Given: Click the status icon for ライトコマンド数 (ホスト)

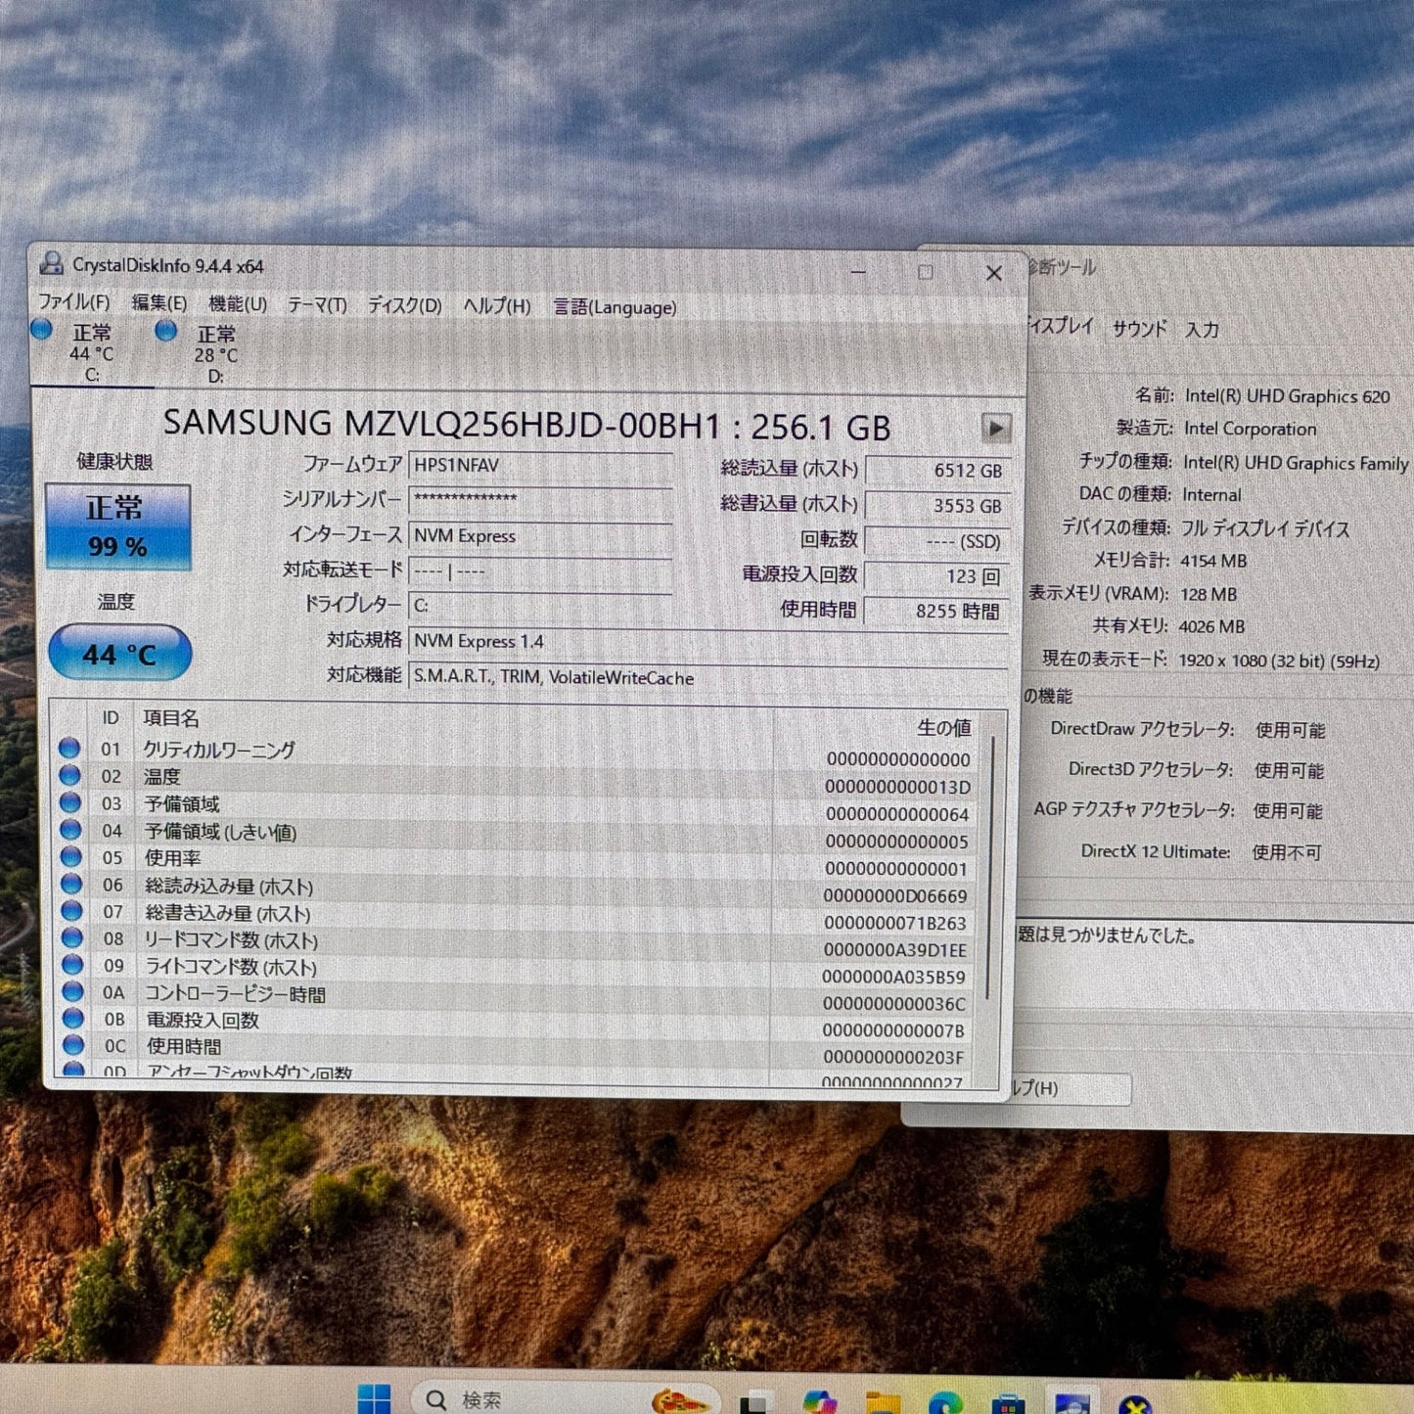Looking at the screenshot, I should click(x=72, y=965).
